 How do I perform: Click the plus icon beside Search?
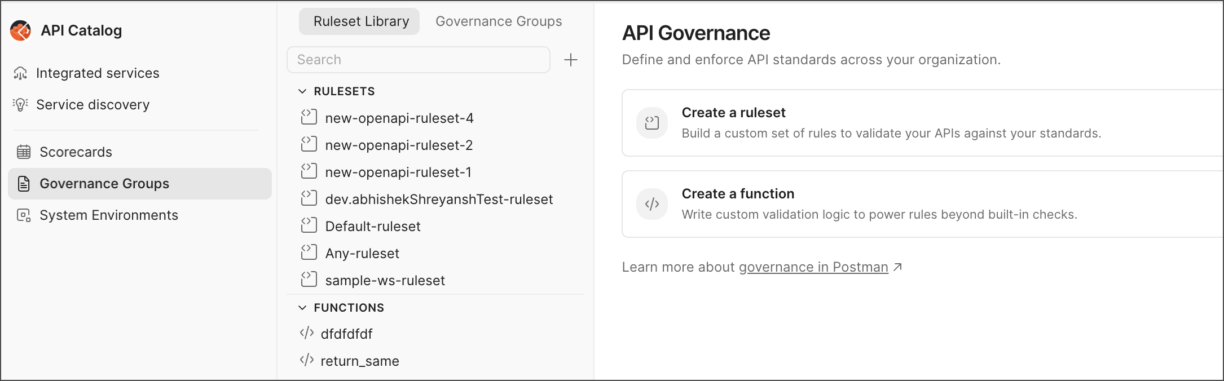click(571, 60)
